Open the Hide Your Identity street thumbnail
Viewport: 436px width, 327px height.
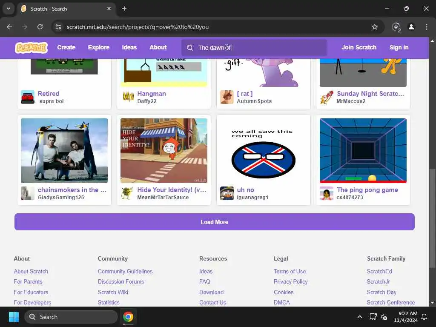(164, 151)
